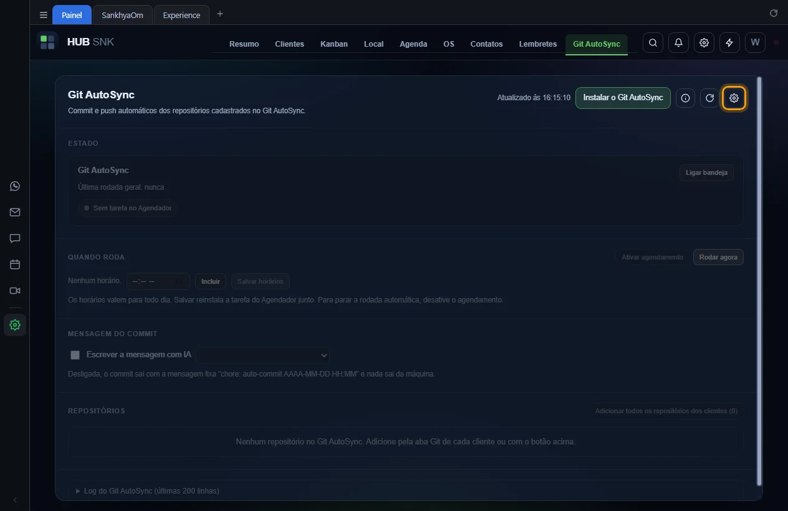This screenshot has width=788, height=511.
Task: Open the AI model dropdown
Action: pyautogui.click(x=262, y=355)
